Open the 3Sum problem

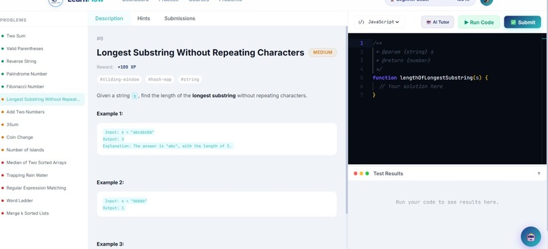click(42, 125)
